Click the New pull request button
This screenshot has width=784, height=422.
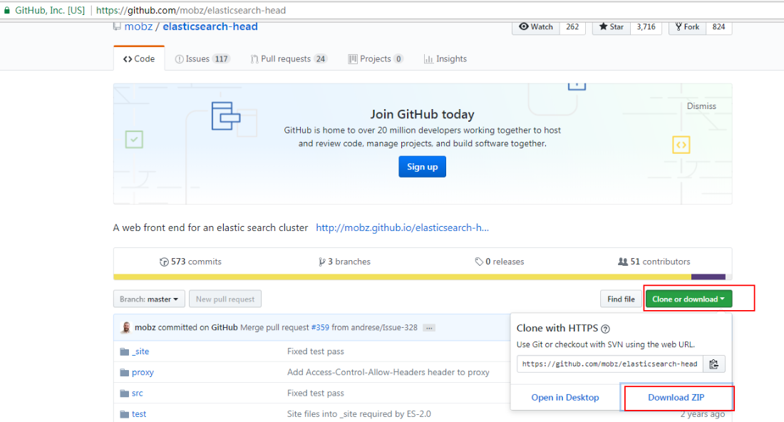[225, 299]
